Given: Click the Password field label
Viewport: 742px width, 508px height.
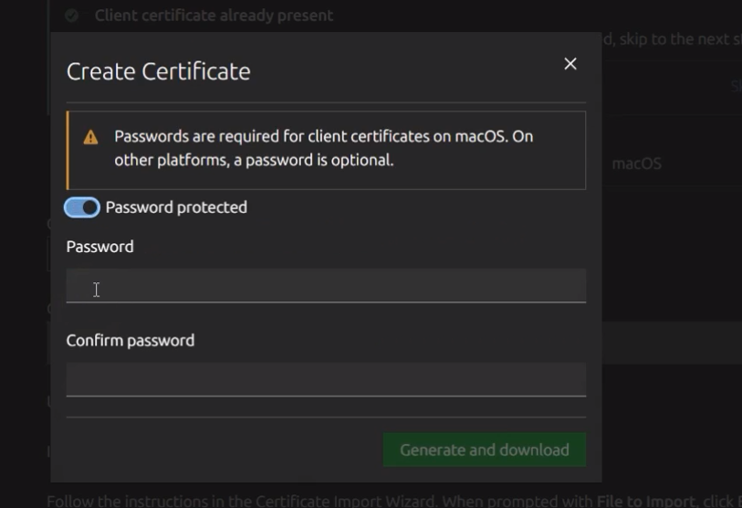Looking at the screenshot, I should click(99, 247).
